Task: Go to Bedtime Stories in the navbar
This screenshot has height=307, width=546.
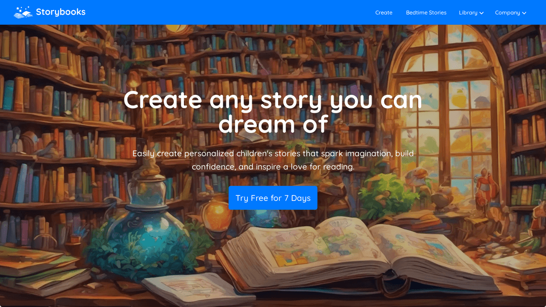Action: click(426, 13)
